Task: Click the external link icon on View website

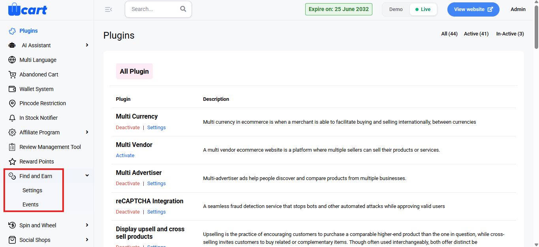Action: click(x=490, y=9)
